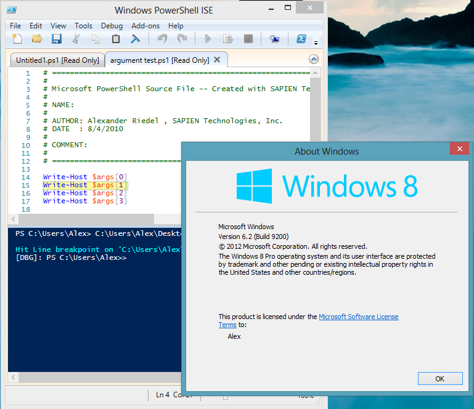Click the Redo arrow icon

tap(182, 39)
